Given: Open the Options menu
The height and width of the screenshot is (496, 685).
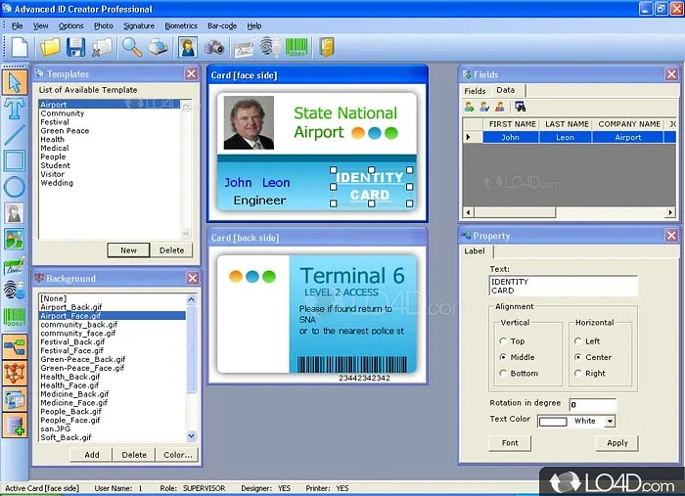Looking at the screenshot, I should pos(70,25).
